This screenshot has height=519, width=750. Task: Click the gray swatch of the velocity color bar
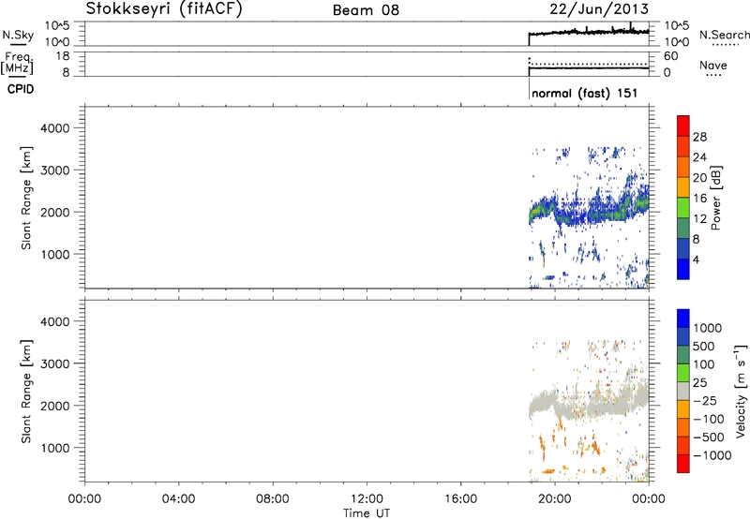683,392
